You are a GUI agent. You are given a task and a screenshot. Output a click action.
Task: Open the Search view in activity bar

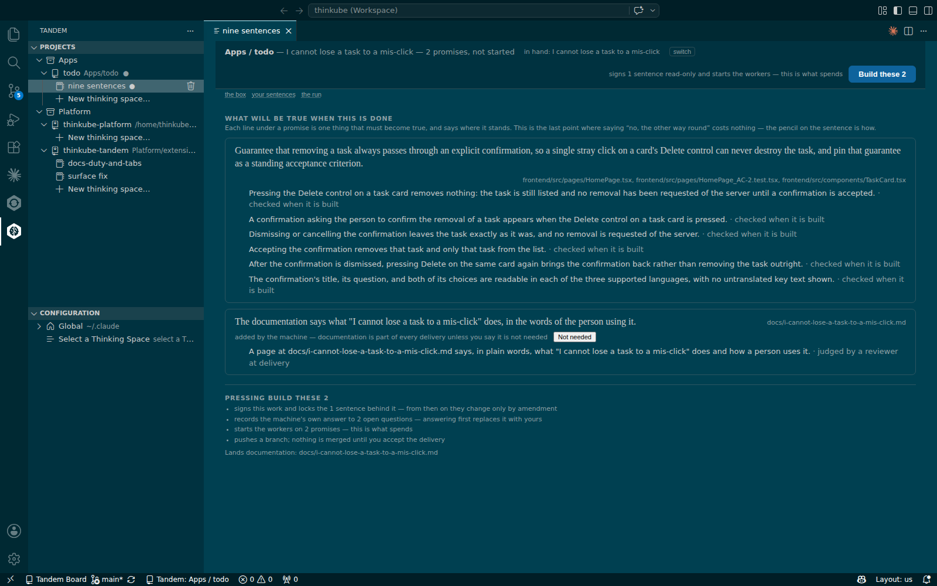coord(14,63)
